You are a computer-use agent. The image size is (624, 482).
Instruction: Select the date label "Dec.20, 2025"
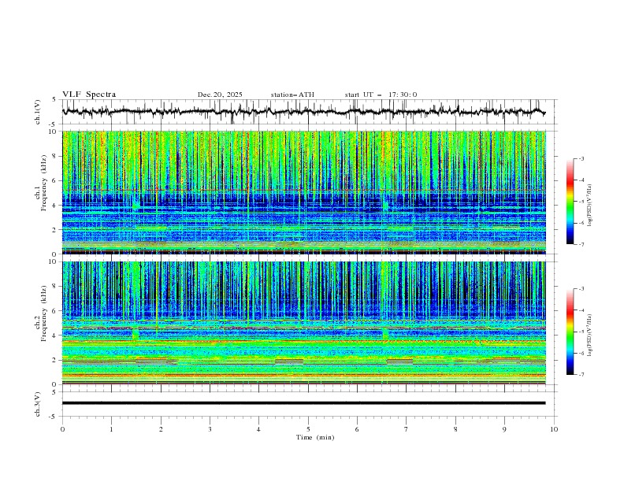point(220,95)
